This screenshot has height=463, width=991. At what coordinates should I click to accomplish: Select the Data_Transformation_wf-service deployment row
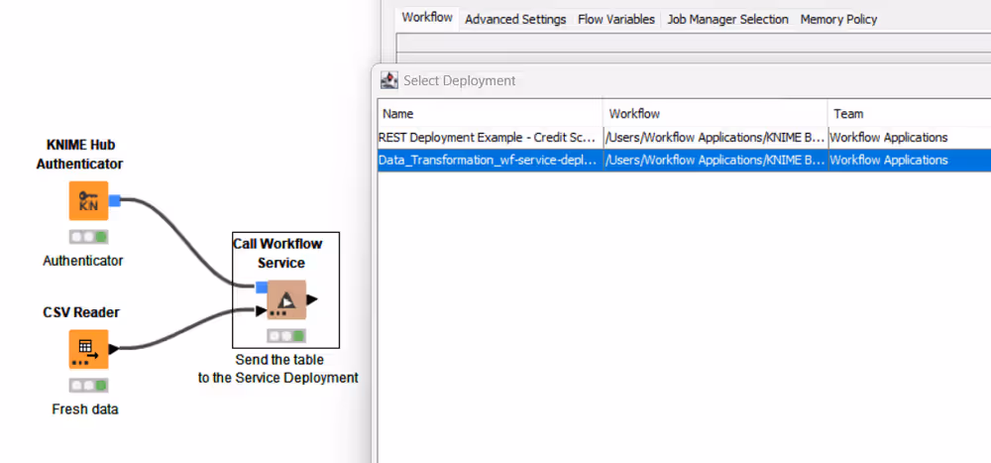(x=488, y=161)
